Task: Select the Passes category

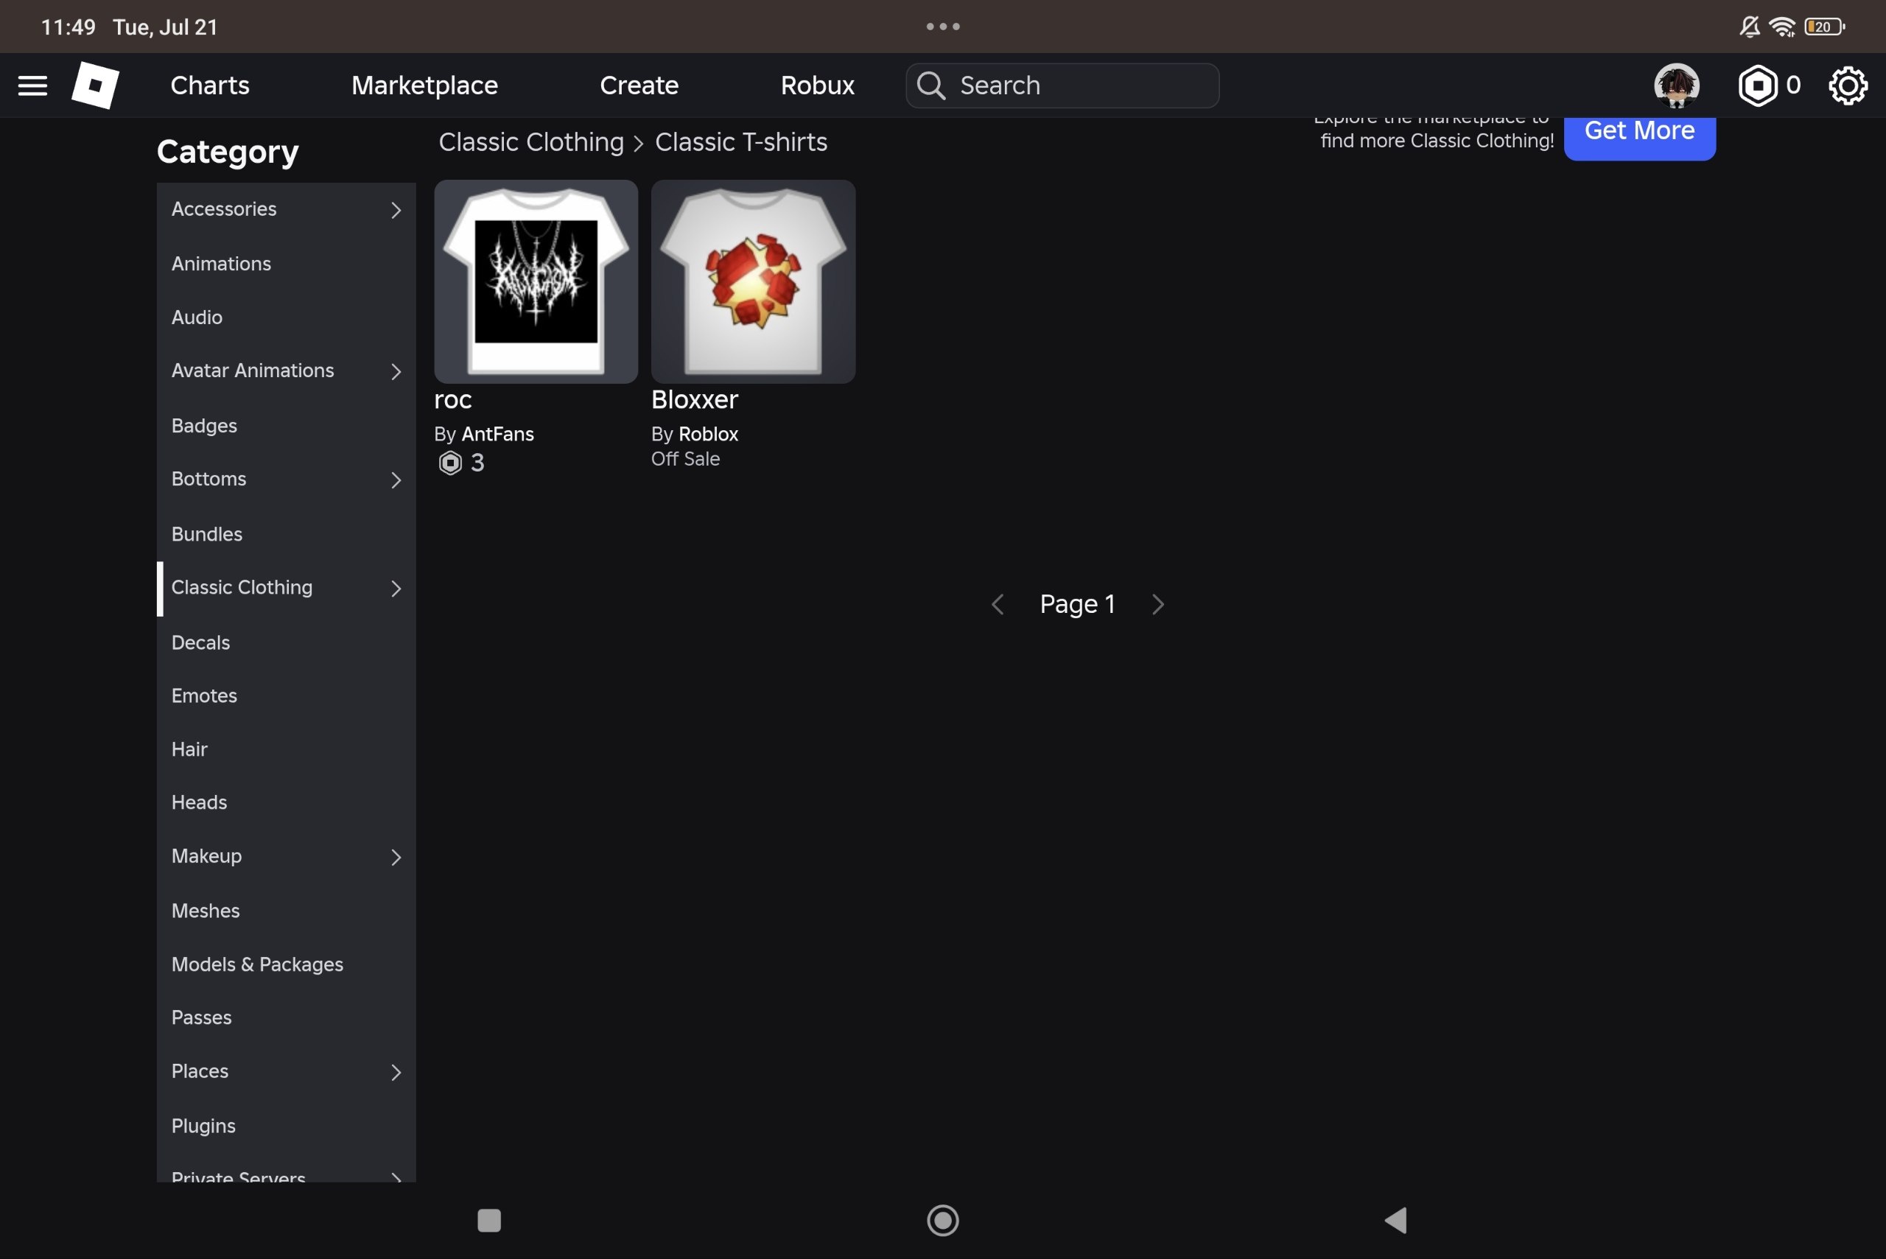Action: click(x=286, y=1017)
